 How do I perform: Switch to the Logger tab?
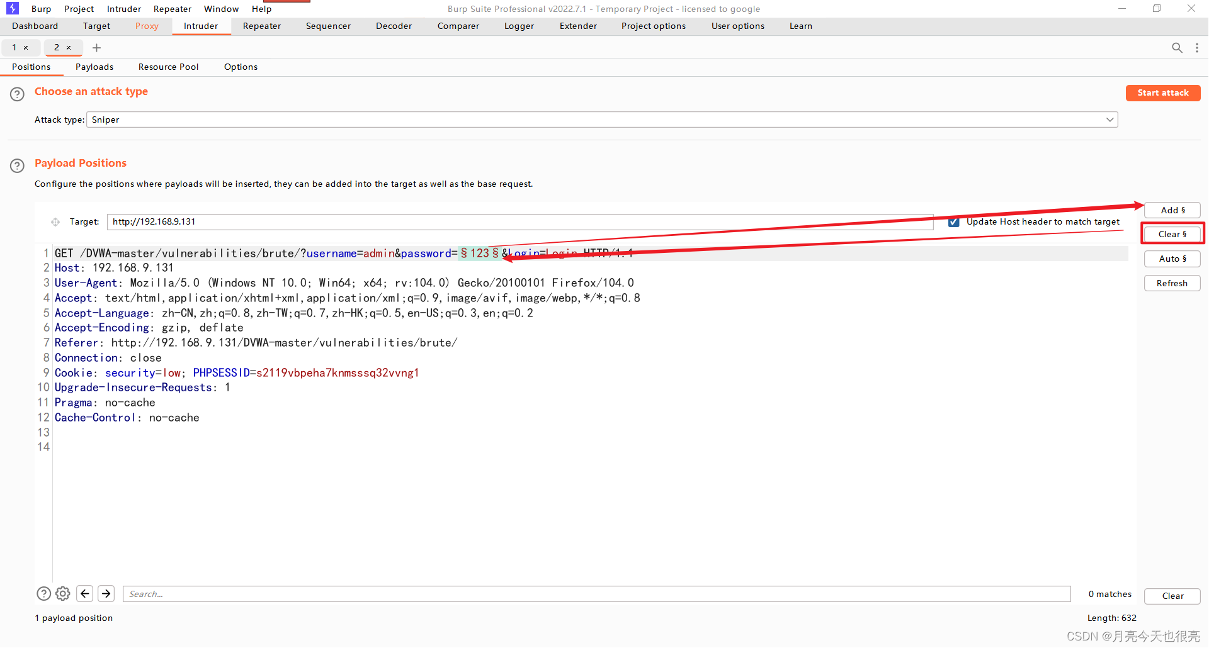coord(519,26)
